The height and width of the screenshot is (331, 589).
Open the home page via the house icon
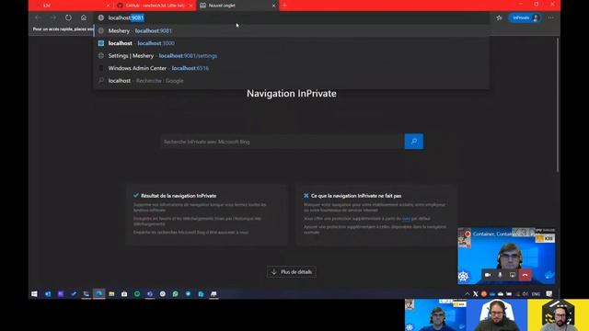pos(84,17)
